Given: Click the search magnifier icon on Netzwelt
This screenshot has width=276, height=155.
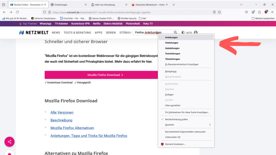Looking at the screenshot, I should click(x=175, y=32).
